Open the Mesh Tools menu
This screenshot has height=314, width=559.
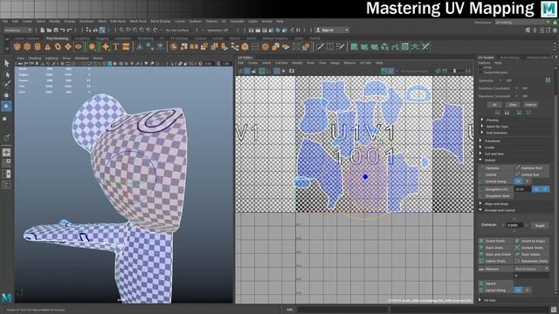click(138, 22)
